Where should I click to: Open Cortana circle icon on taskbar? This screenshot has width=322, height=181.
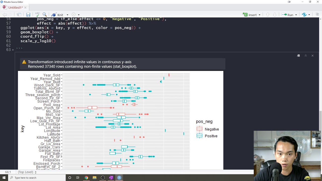point(70,178)
